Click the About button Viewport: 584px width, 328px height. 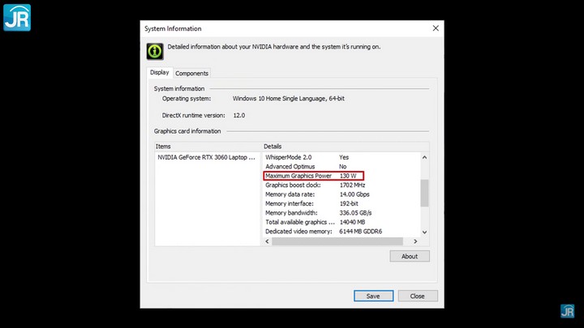click(x=410, y=256)
